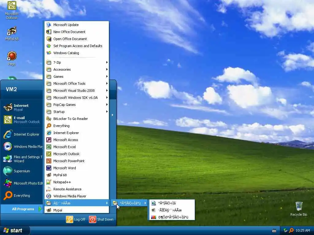Click the Microsoft Access icon

pyautogui.click(x=49, y=140)
